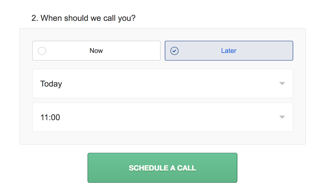Click the "When should we call you?" heading
This screenshot has width=329, height=193.
click(84, 18)
